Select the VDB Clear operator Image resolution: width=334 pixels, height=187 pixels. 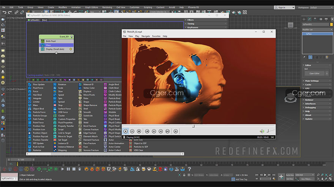[138, 150]
